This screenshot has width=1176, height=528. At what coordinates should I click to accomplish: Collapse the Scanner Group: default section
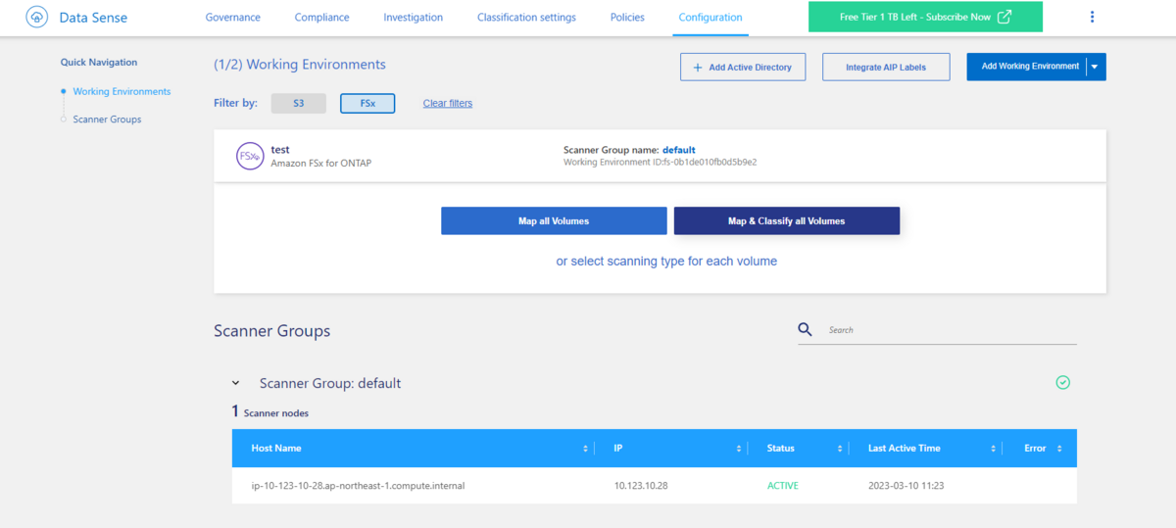235,383
